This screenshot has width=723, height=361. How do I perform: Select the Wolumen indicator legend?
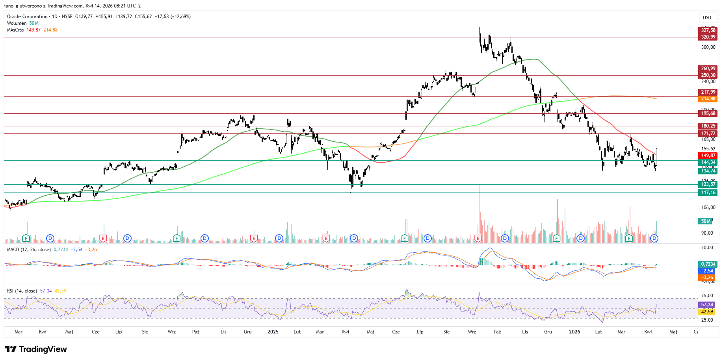[17, 23]
